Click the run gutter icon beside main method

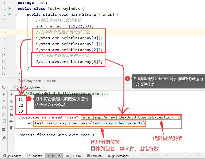click(x=9, y=14)
